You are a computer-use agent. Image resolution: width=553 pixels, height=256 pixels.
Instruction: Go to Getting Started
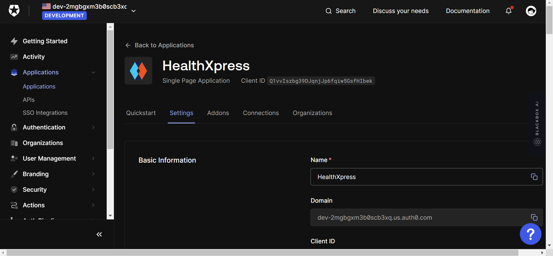click(x=45, y=41)
